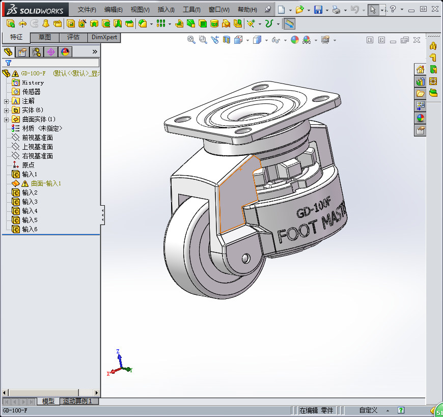Open the File Explorer folder pane
Screen dimensions: 443x417
pyautogui.click(x=420, y=94)
